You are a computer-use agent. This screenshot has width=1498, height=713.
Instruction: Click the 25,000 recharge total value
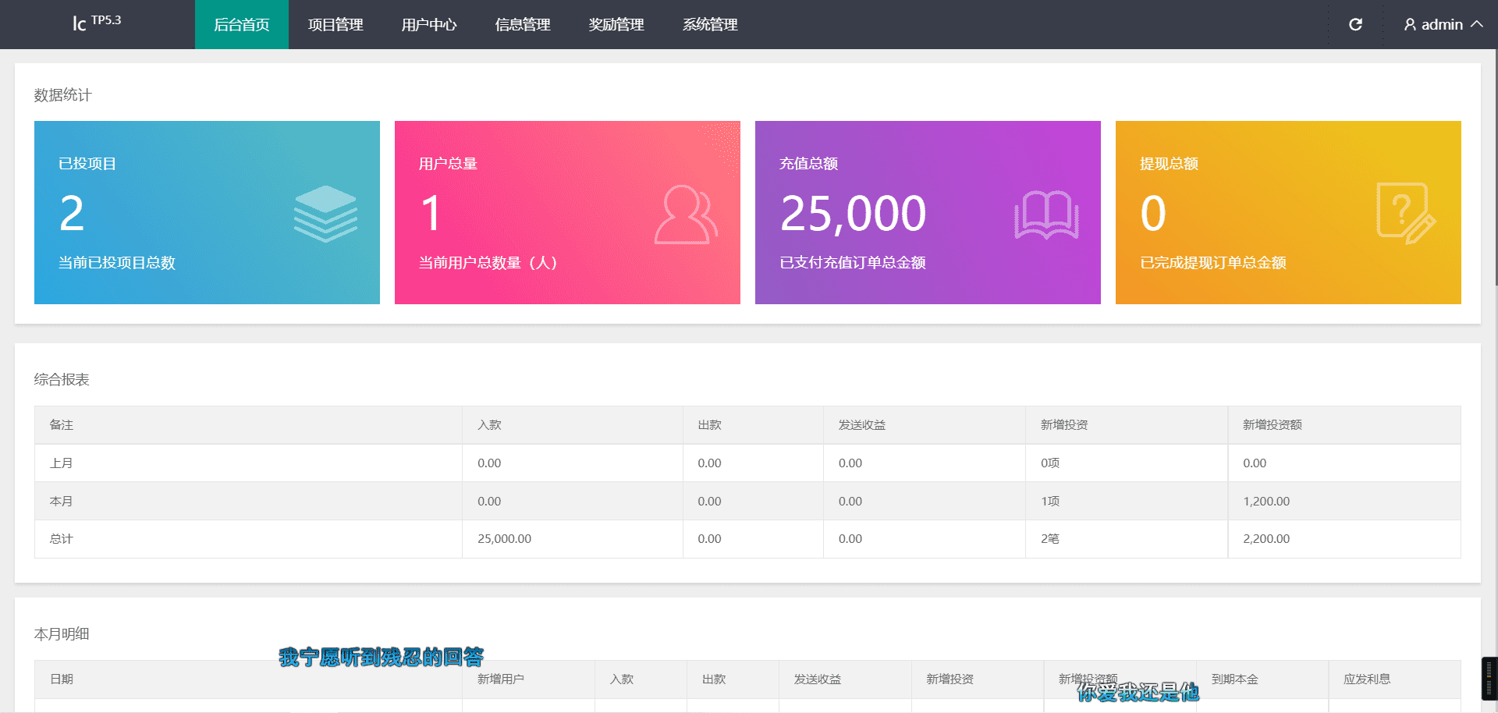pyautogui.click(x=853, y=214)
